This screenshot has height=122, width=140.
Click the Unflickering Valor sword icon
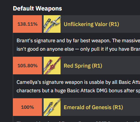[52, 24]
